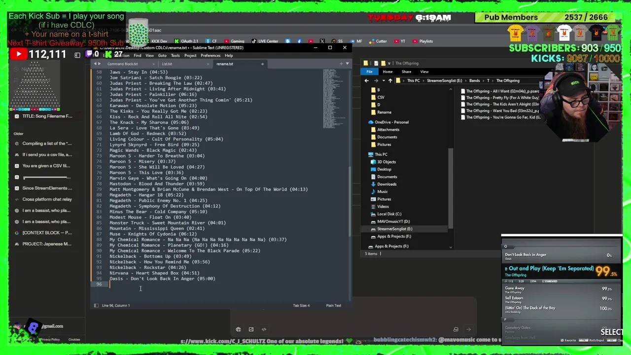Viewport: 631px width, 355px height.
Task: Open the Help menu in Sublime Text
Action: pos(229,55)
